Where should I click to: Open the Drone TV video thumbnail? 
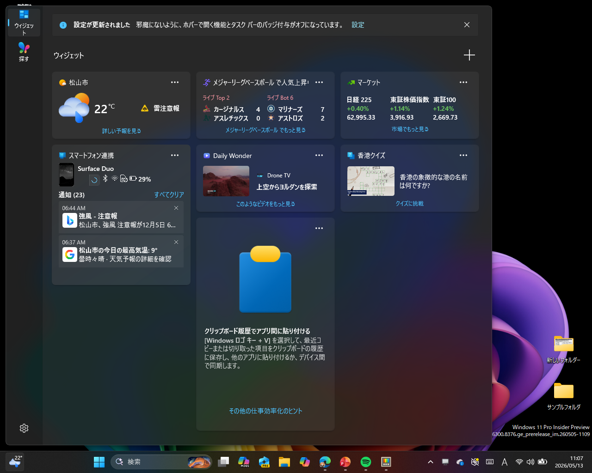[x=226, y=181]
